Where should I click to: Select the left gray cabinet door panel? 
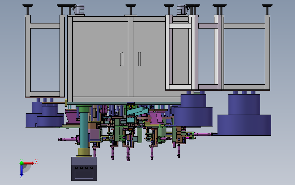tap(100, 59)
